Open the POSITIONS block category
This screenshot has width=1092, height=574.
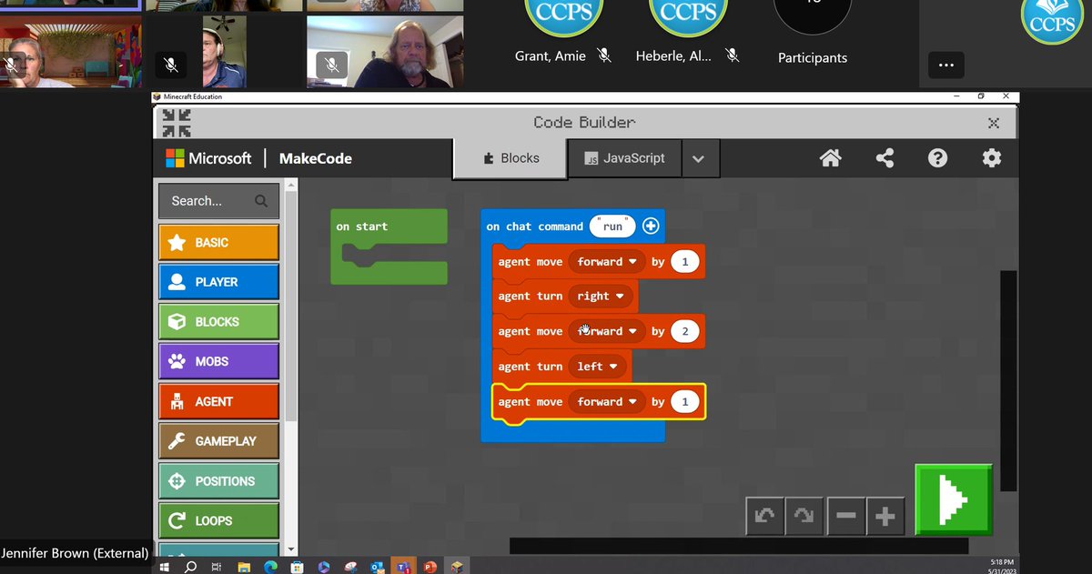218,481
